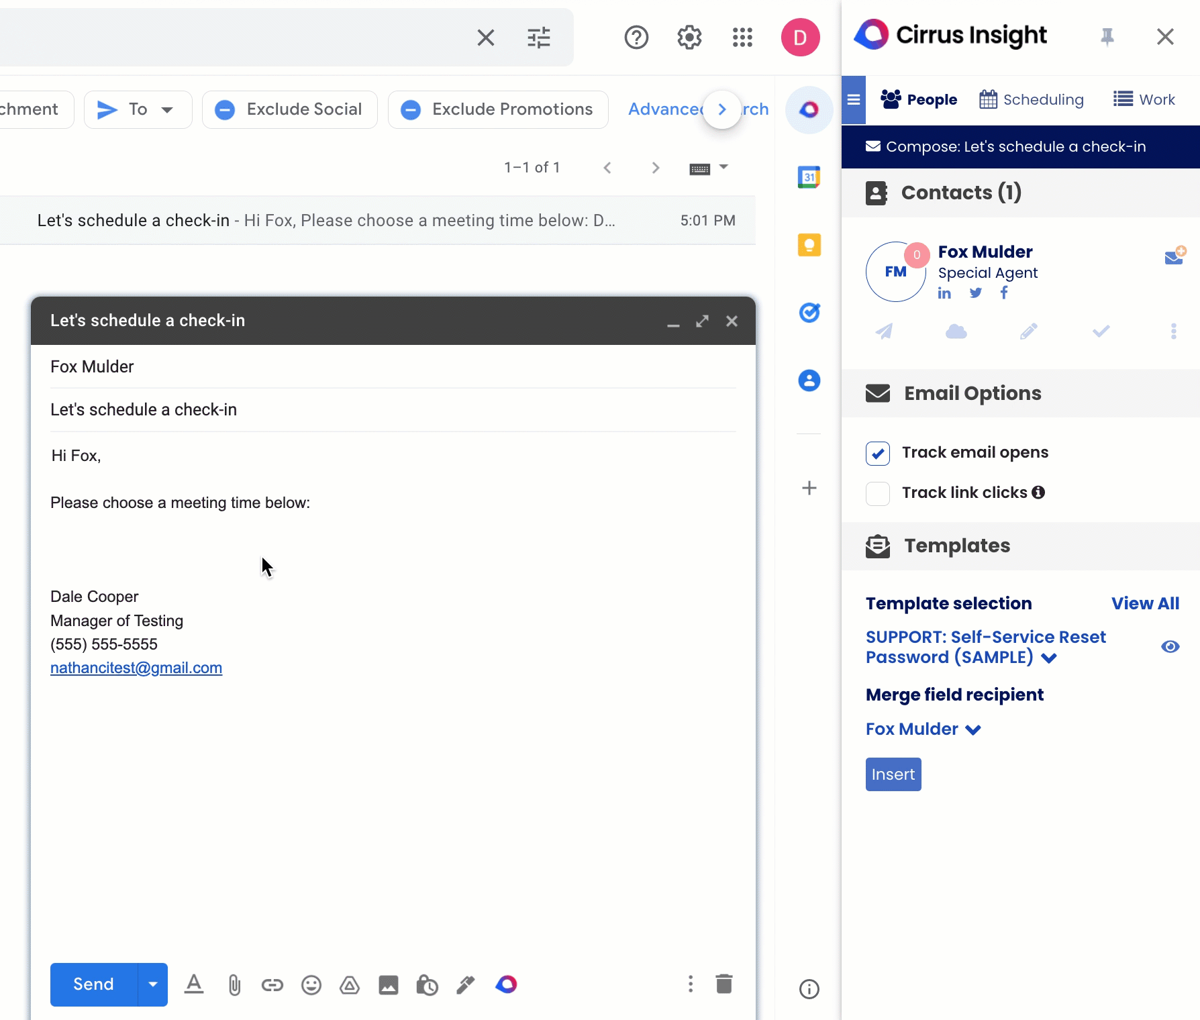The height and width of the screenshot is (1020, 1200).
Task: Enable the Track link clicks checkbox
Action: click(878, 494)
